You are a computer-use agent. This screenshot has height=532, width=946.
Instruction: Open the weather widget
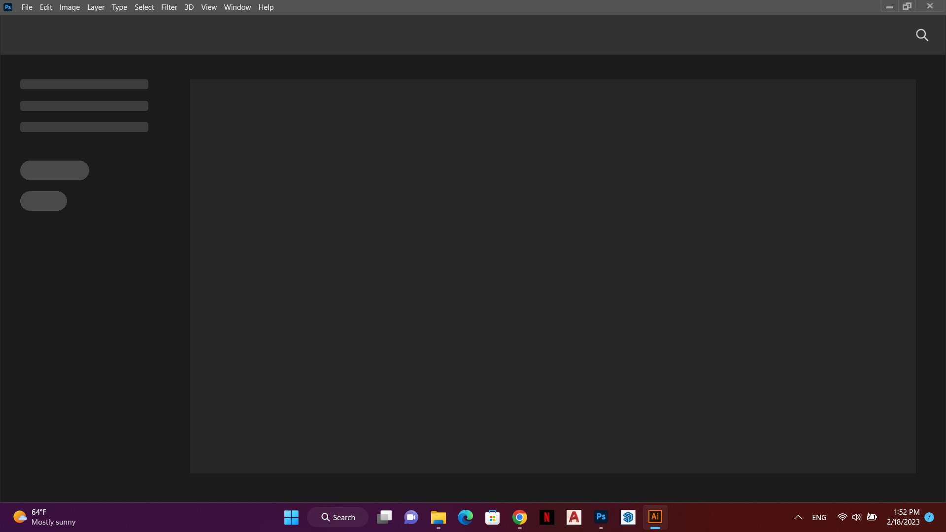coord(44,517)
